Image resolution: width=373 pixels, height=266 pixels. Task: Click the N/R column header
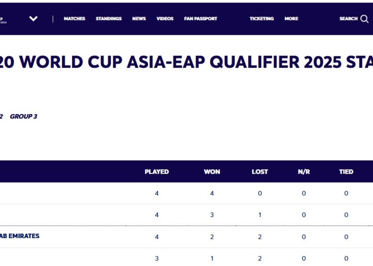point(304,172)
